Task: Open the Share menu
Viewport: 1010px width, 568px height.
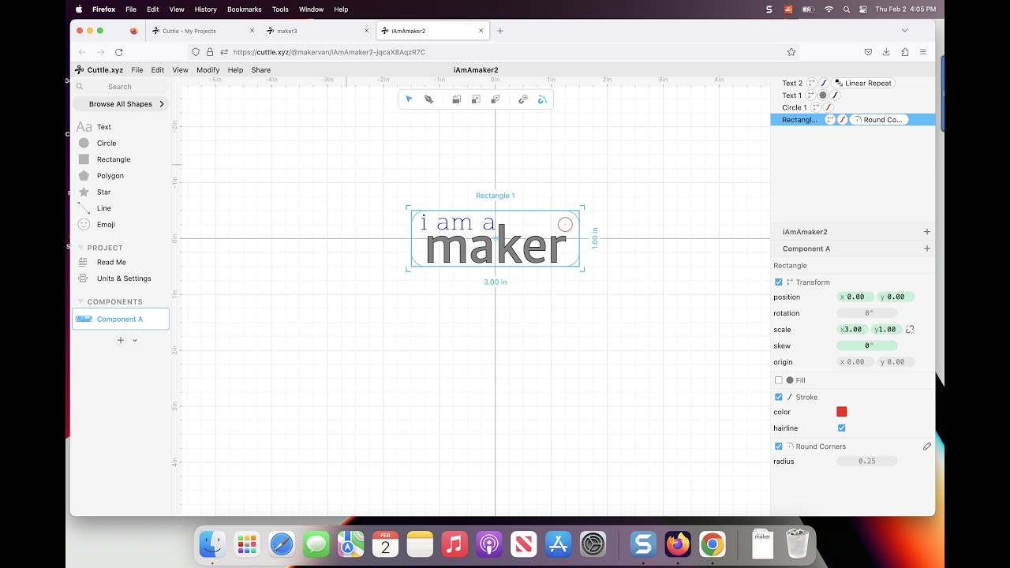Action: (261, 70)
